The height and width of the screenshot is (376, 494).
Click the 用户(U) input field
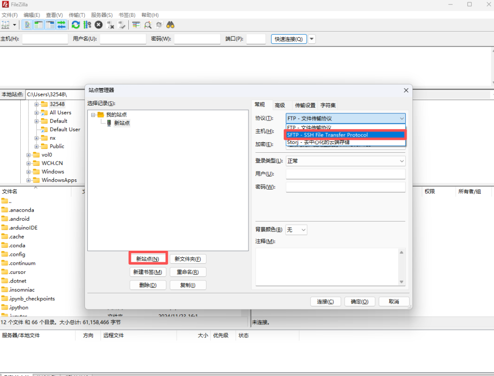pyautogui.click(x=345, y=174)
